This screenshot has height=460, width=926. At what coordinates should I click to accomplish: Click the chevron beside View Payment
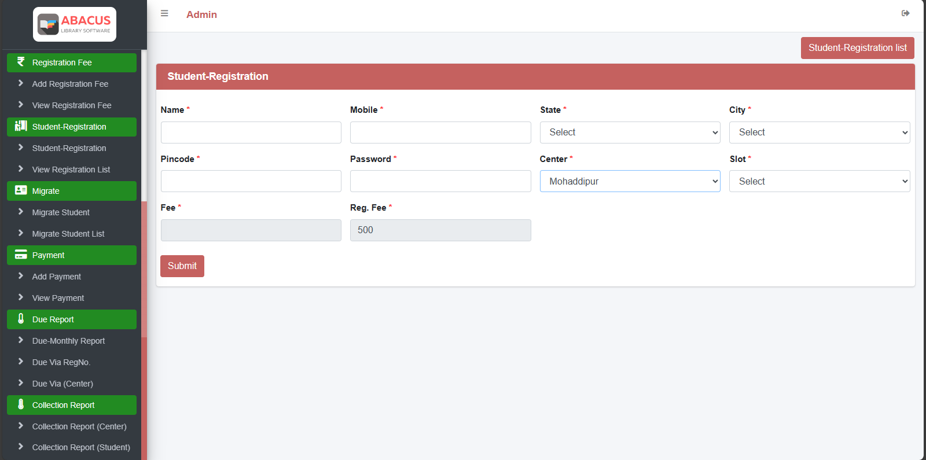pos(21,297)
